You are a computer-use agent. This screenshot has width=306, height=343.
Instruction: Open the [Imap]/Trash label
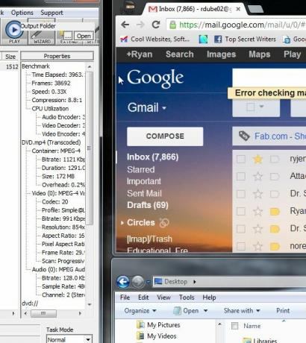pyautogui.click(x=149, y=239)
